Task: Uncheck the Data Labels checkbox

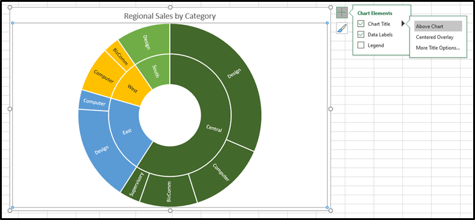Action: pyautogui.click(x=361, y=35)
